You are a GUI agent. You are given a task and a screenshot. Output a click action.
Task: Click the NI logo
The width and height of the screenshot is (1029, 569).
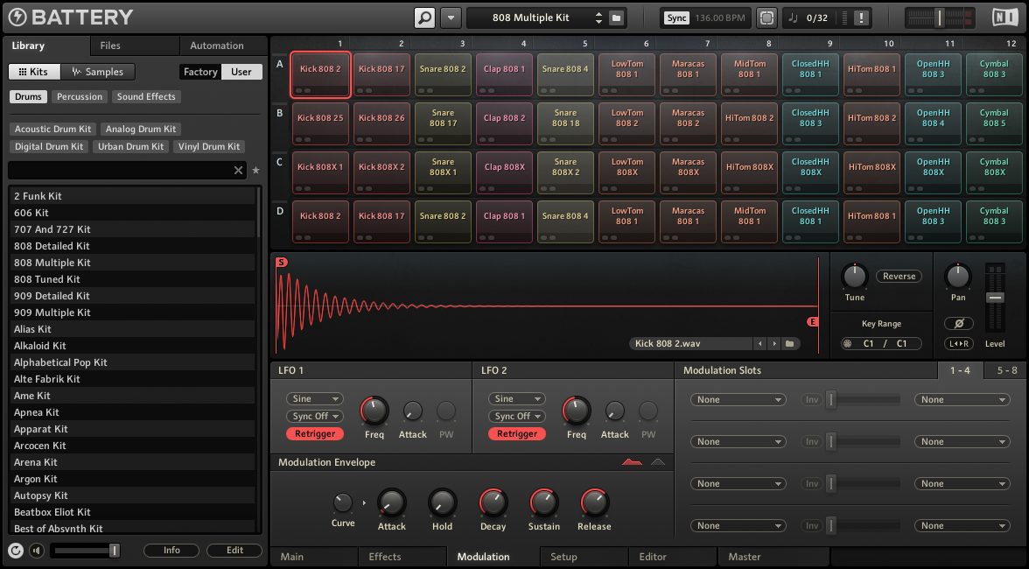coord(1004,18)
